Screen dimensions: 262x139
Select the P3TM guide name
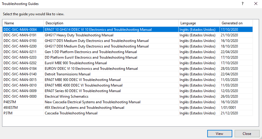click(8, 113)
